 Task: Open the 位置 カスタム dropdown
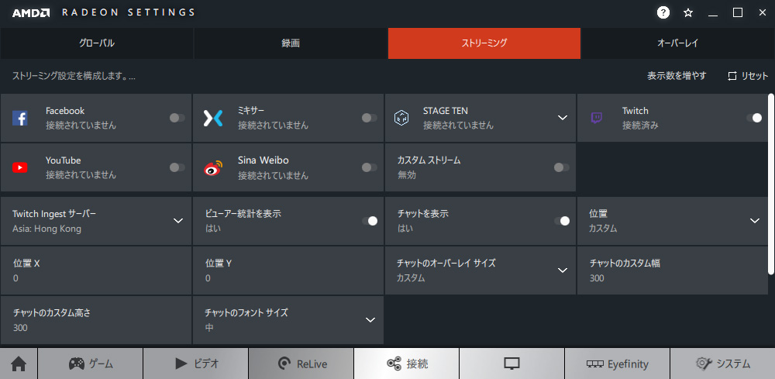coord(672,221)
